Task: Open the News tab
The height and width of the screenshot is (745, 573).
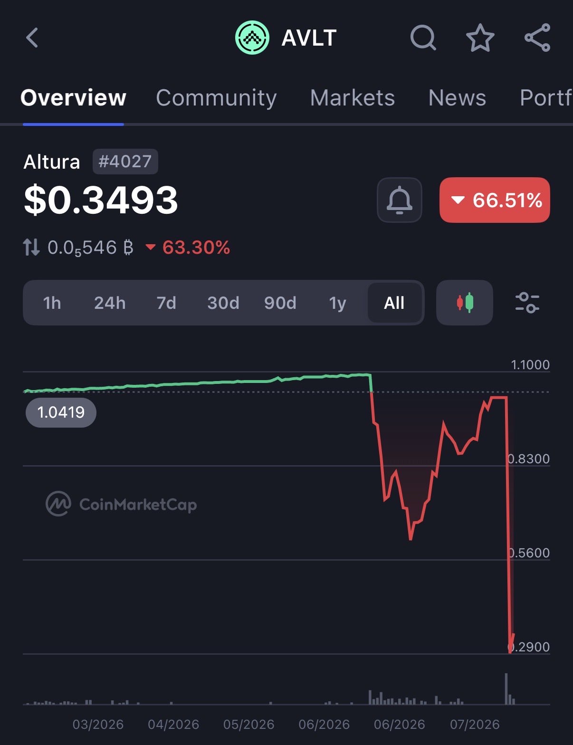Action: 457,98
